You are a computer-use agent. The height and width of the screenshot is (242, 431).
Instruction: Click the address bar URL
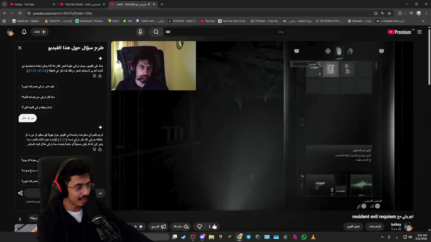63,13
